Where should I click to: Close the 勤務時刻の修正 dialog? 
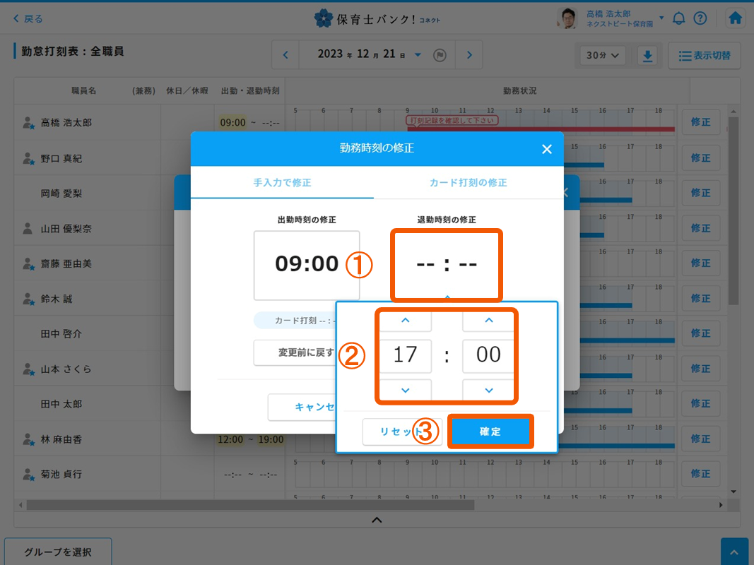546,149
